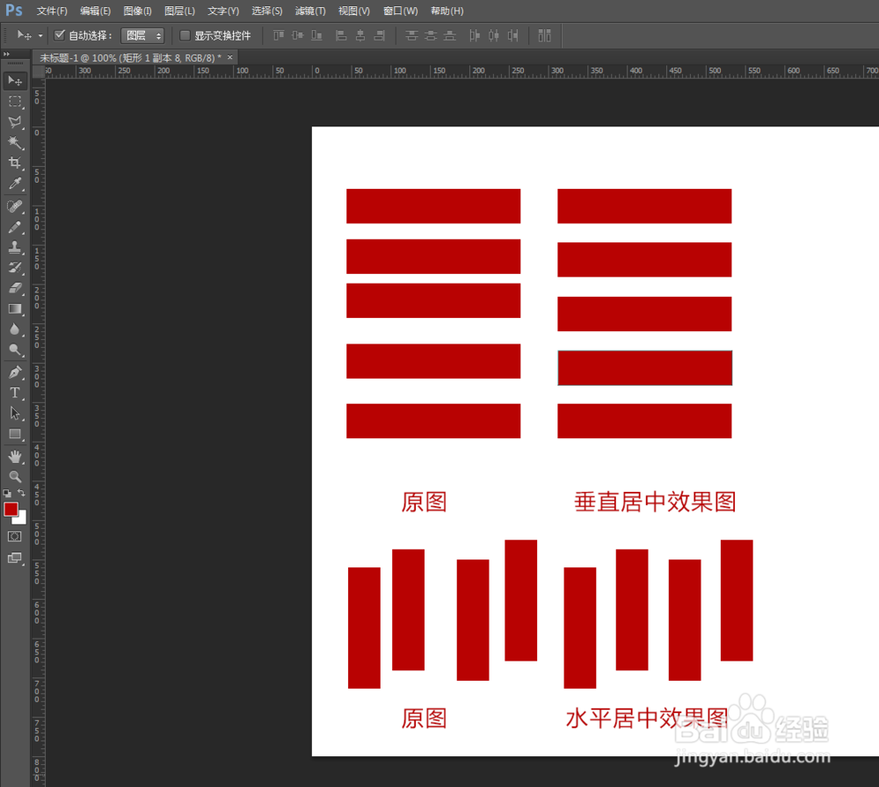
Task: Click Align Vertical Centers button
Action: [298, 35]
